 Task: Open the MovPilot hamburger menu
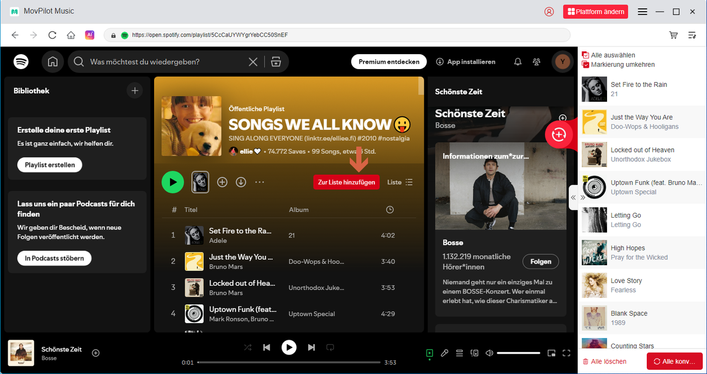[642, 12]
